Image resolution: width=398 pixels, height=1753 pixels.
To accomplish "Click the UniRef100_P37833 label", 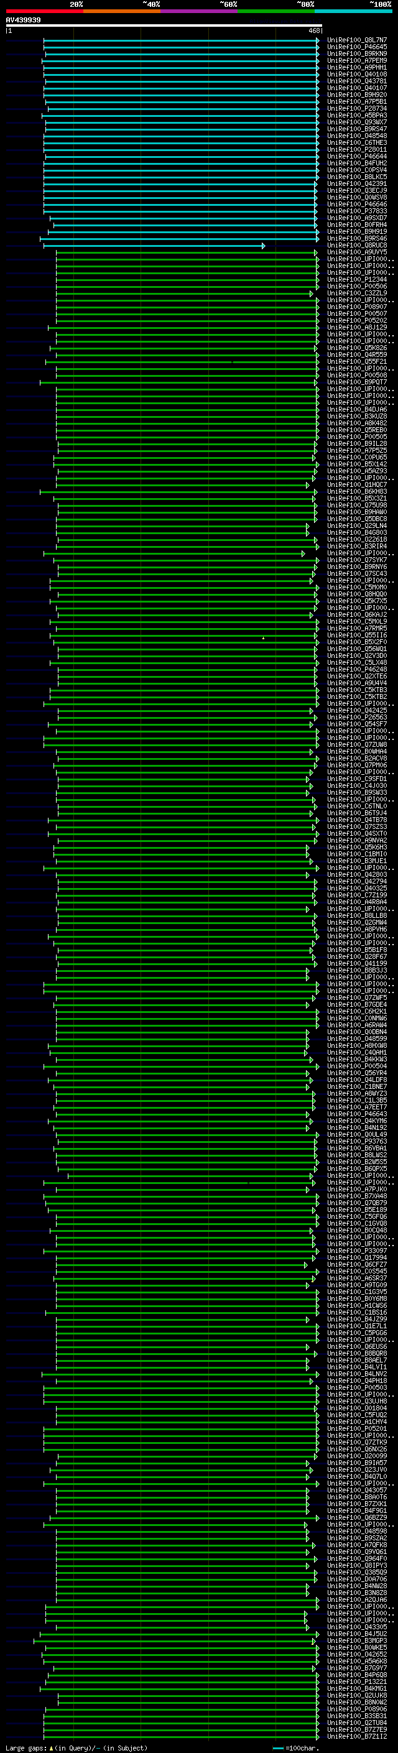I will [x=357, y=211].
